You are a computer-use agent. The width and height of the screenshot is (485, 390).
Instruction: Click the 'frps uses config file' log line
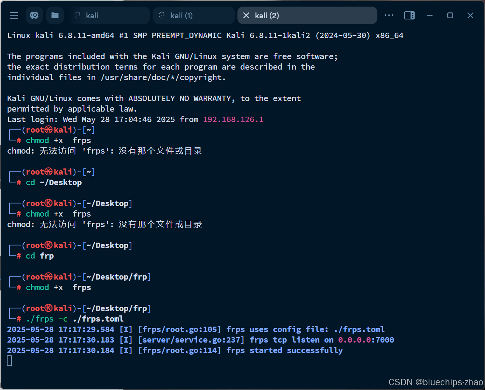click(x=196, y=329)
